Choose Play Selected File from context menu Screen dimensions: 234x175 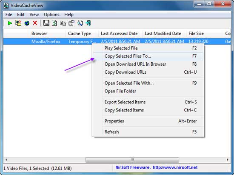point(148,48)
